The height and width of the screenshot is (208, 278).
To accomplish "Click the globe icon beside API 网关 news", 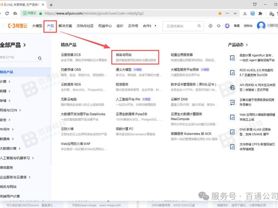I will tap(232, 87).
